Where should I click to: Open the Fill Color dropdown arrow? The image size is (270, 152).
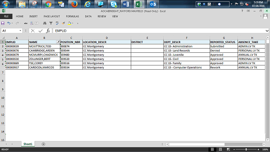click(73, 23)
